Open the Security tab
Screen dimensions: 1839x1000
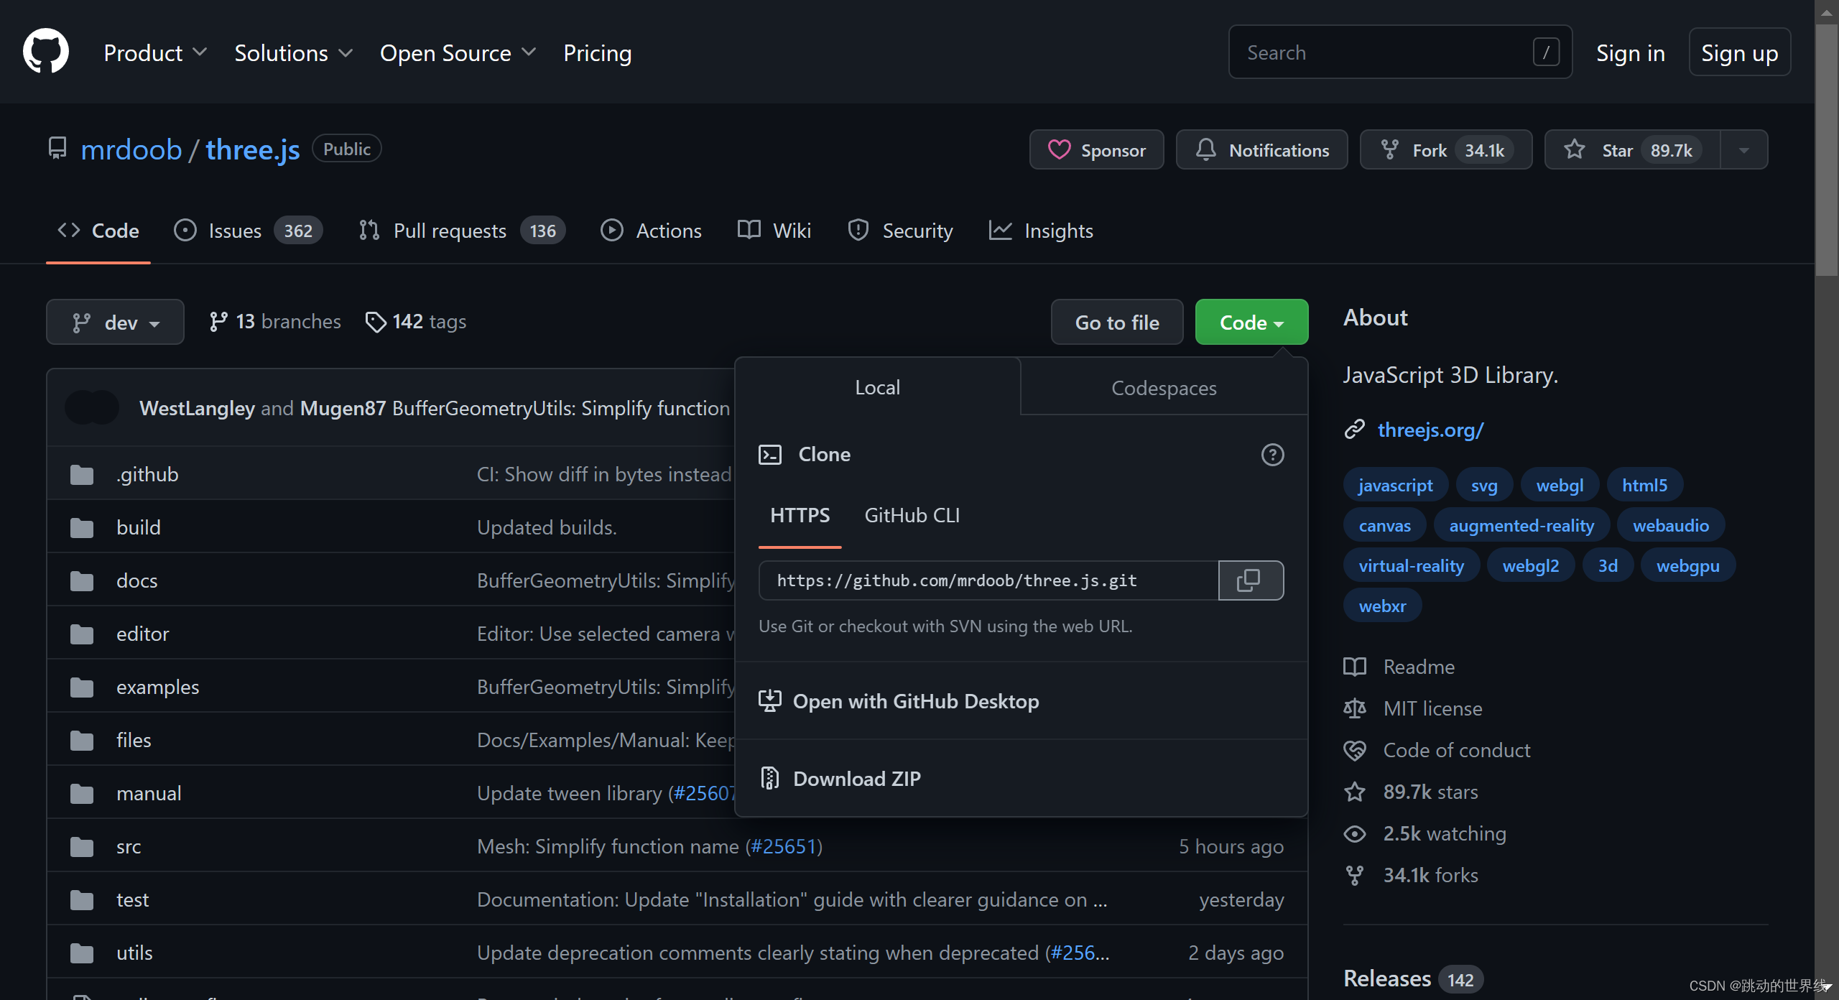pyautogui.click(x=900, y=231)
